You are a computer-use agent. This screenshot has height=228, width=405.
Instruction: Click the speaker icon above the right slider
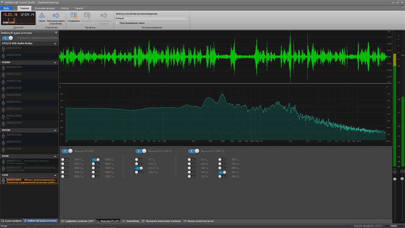point(402,171)
